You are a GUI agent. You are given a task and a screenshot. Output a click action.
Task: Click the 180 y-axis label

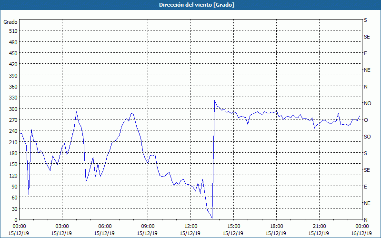[13, 153]
